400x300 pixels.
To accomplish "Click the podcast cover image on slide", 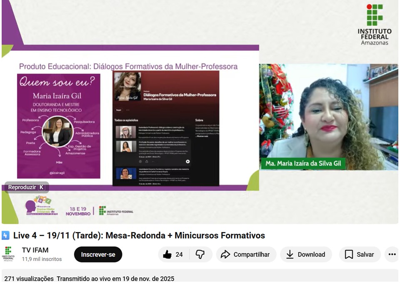I will click(x=127, y=86).
